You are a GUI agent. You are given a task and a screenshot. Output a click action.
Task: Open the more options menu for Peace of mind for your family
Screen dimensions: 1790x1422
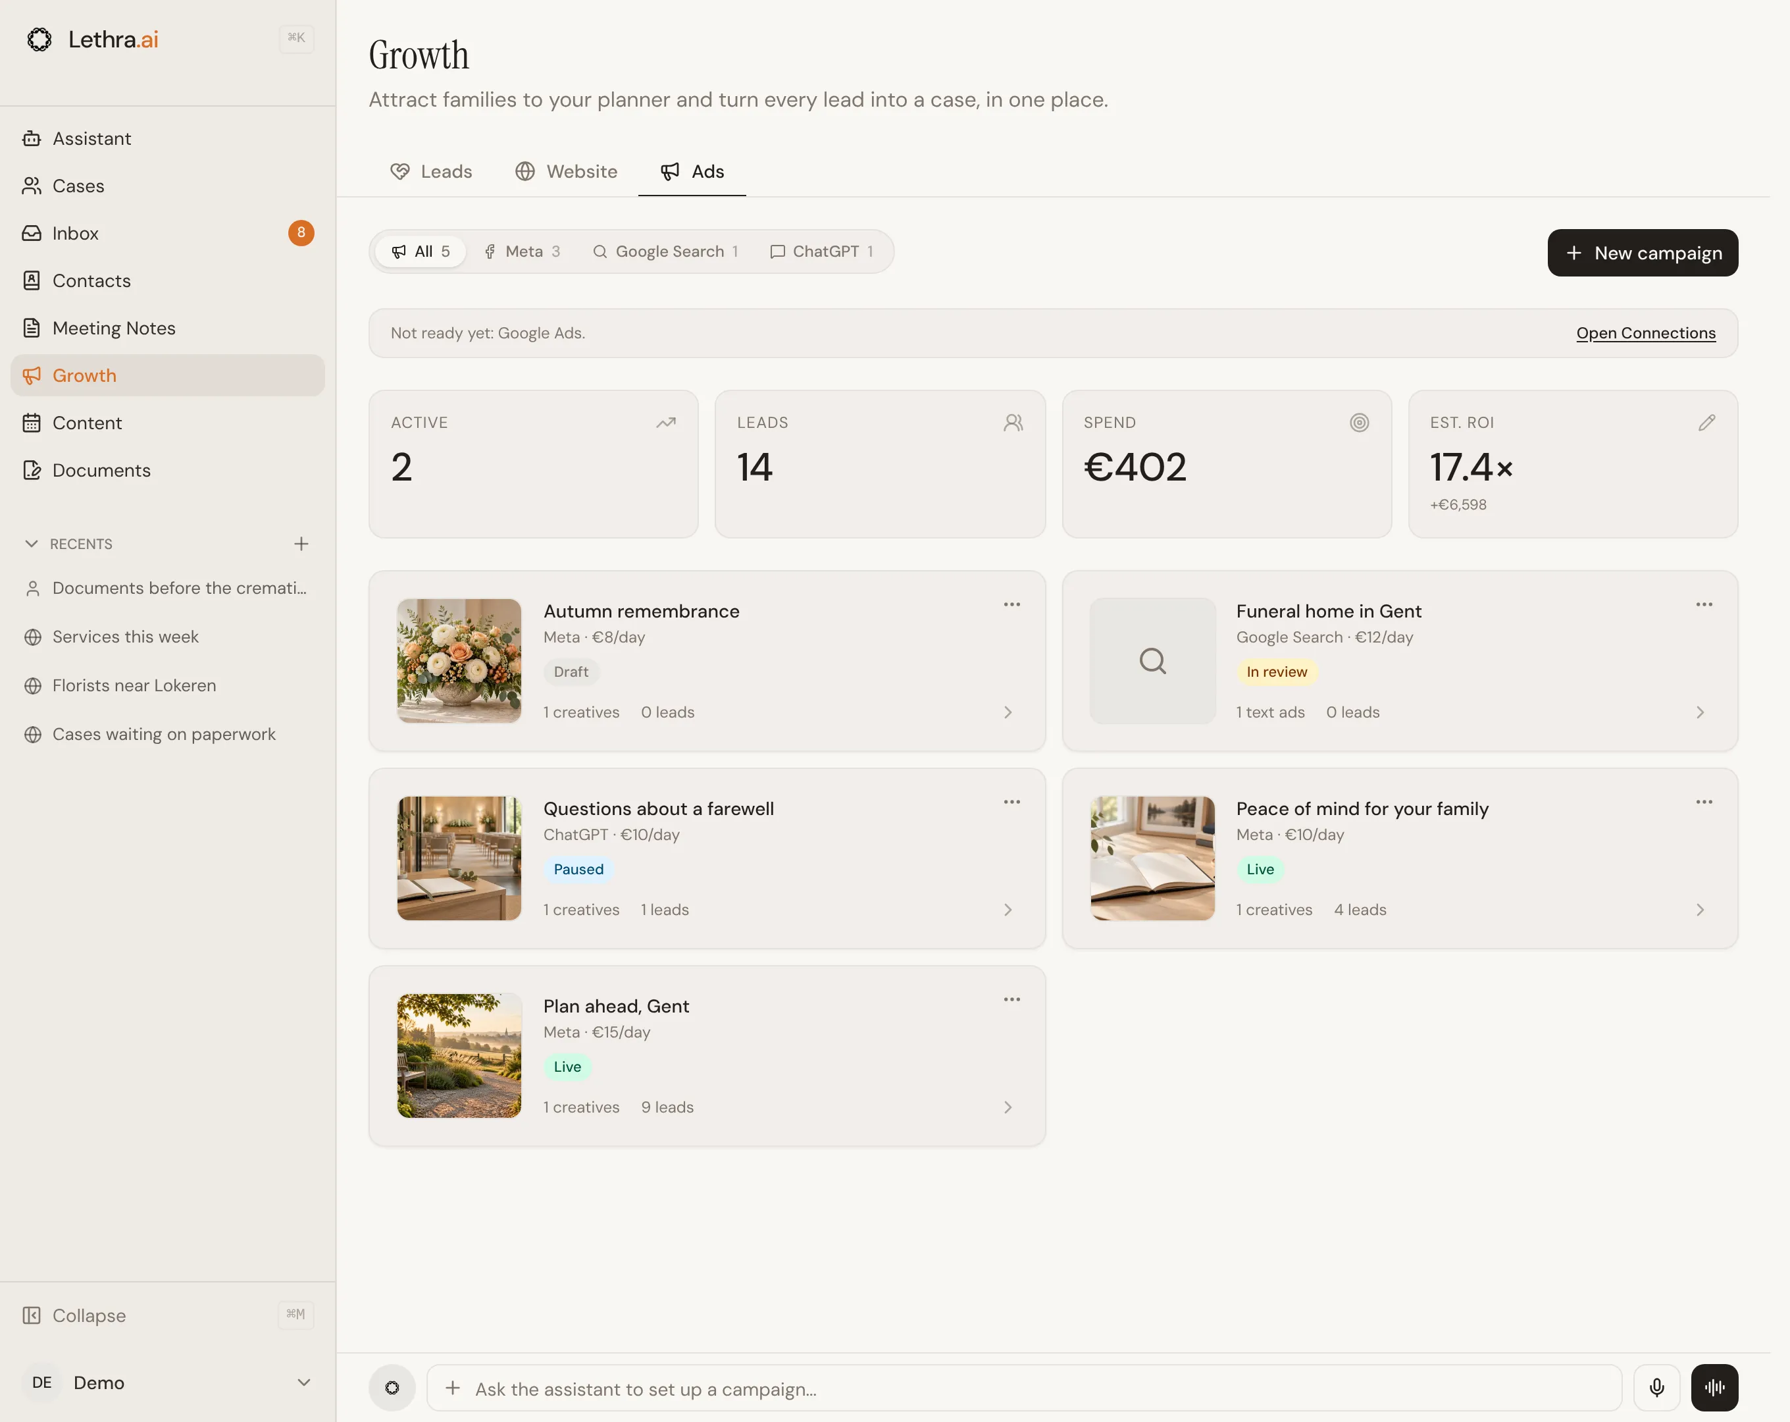pos(1704,803)
